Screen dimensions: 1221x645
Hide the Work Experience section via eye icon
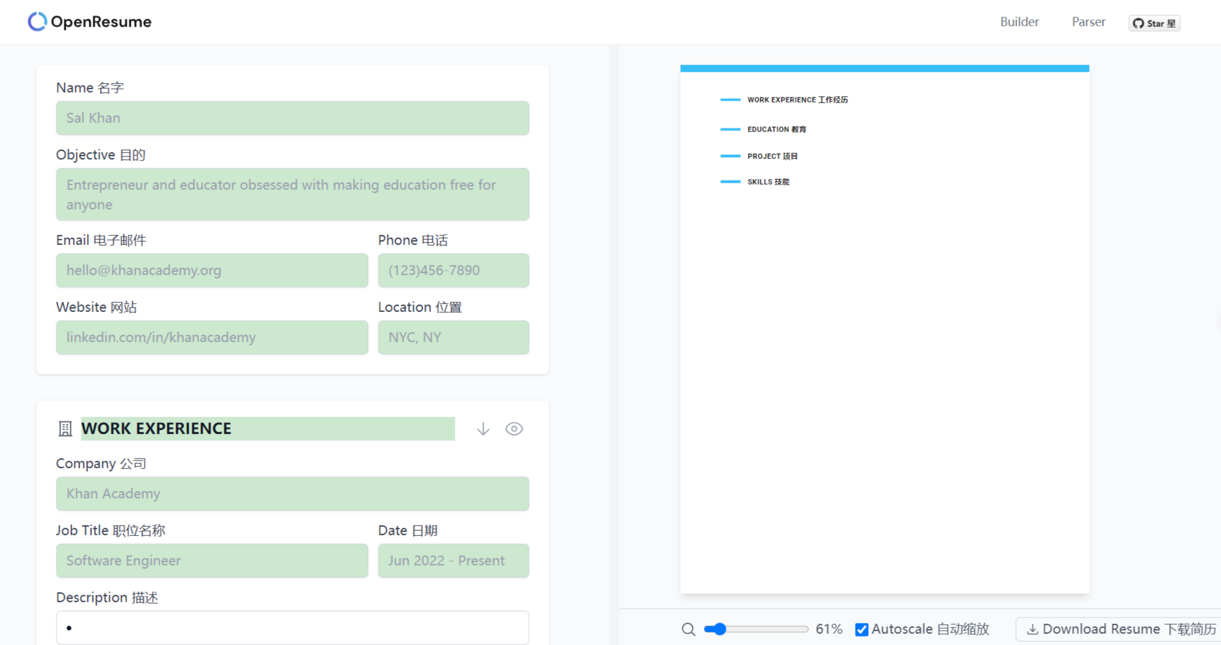coord(514,429)
